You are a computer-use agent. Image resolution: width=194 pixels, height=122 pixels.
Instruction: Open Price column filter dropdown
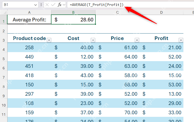(x=137, y=40)
